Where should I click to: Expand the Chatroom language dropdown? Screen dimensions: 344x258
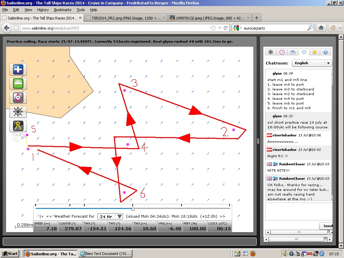click(x=312, y=63)
